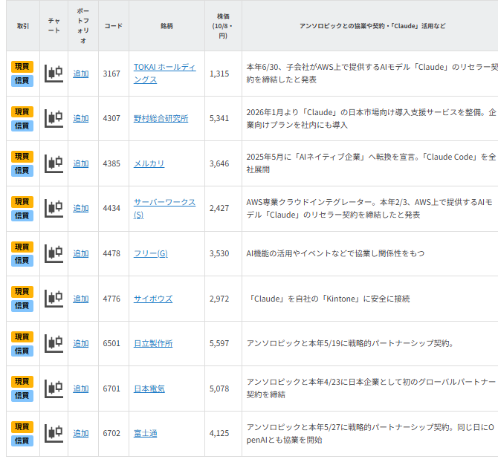
Task: Click 信買 button in the 3167 row
Action: (x=22, y=81)
